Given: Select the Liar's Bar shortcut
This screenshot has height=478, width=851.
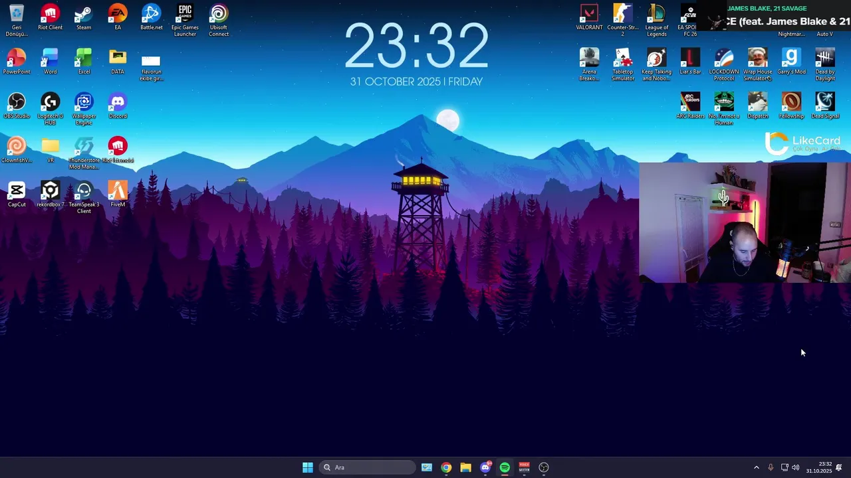Looking at the screenshot, I should [690, 62].
